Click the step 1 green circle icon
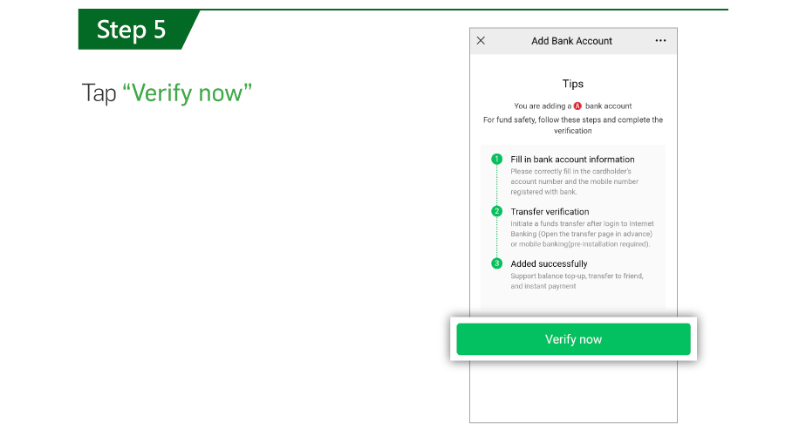Image resolution: width=806 pixels, height=430 pixels. 496,160
